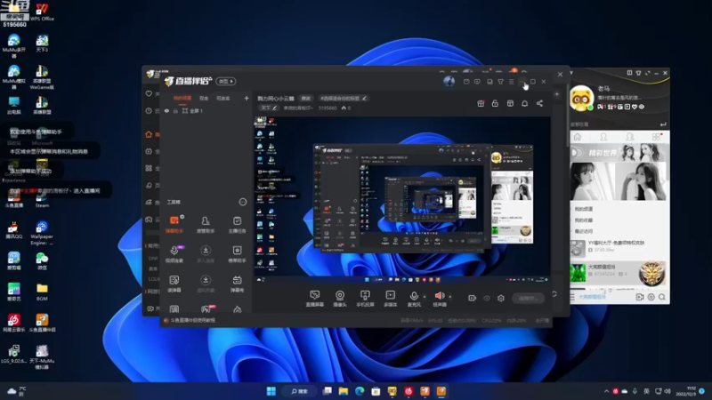Image resolution: width=712 pixels, height=400 pixels.
Task: Open the first contacts tab in YY window
Action: [x=603, y=137]
